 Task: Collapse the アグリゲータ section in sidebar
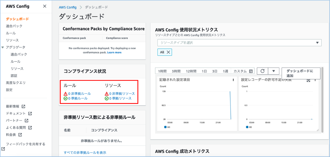pos(3,47)
